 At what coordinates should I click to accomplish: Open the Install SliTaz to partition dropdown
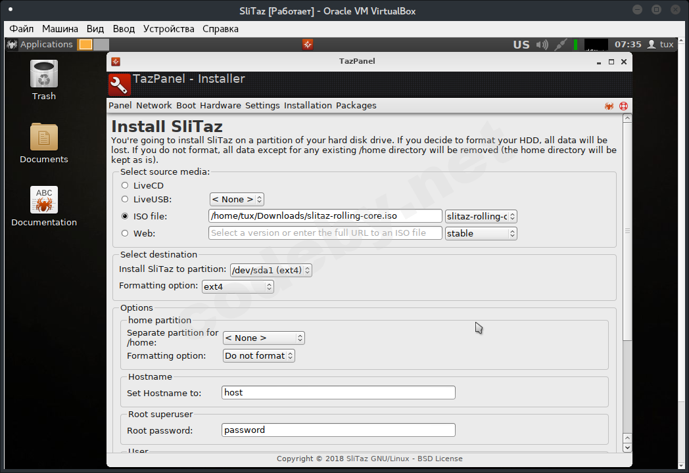(x=270, y=270)
